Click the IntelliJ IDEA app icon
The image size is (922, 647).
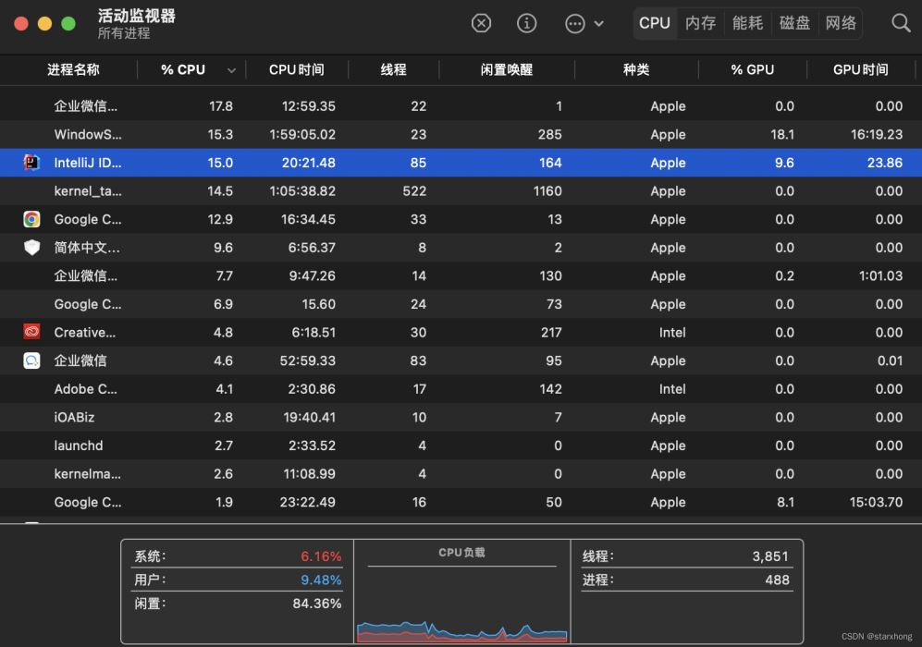tap(31, 163)
